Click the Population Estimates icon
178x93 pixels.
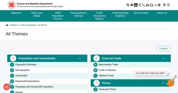12,65
